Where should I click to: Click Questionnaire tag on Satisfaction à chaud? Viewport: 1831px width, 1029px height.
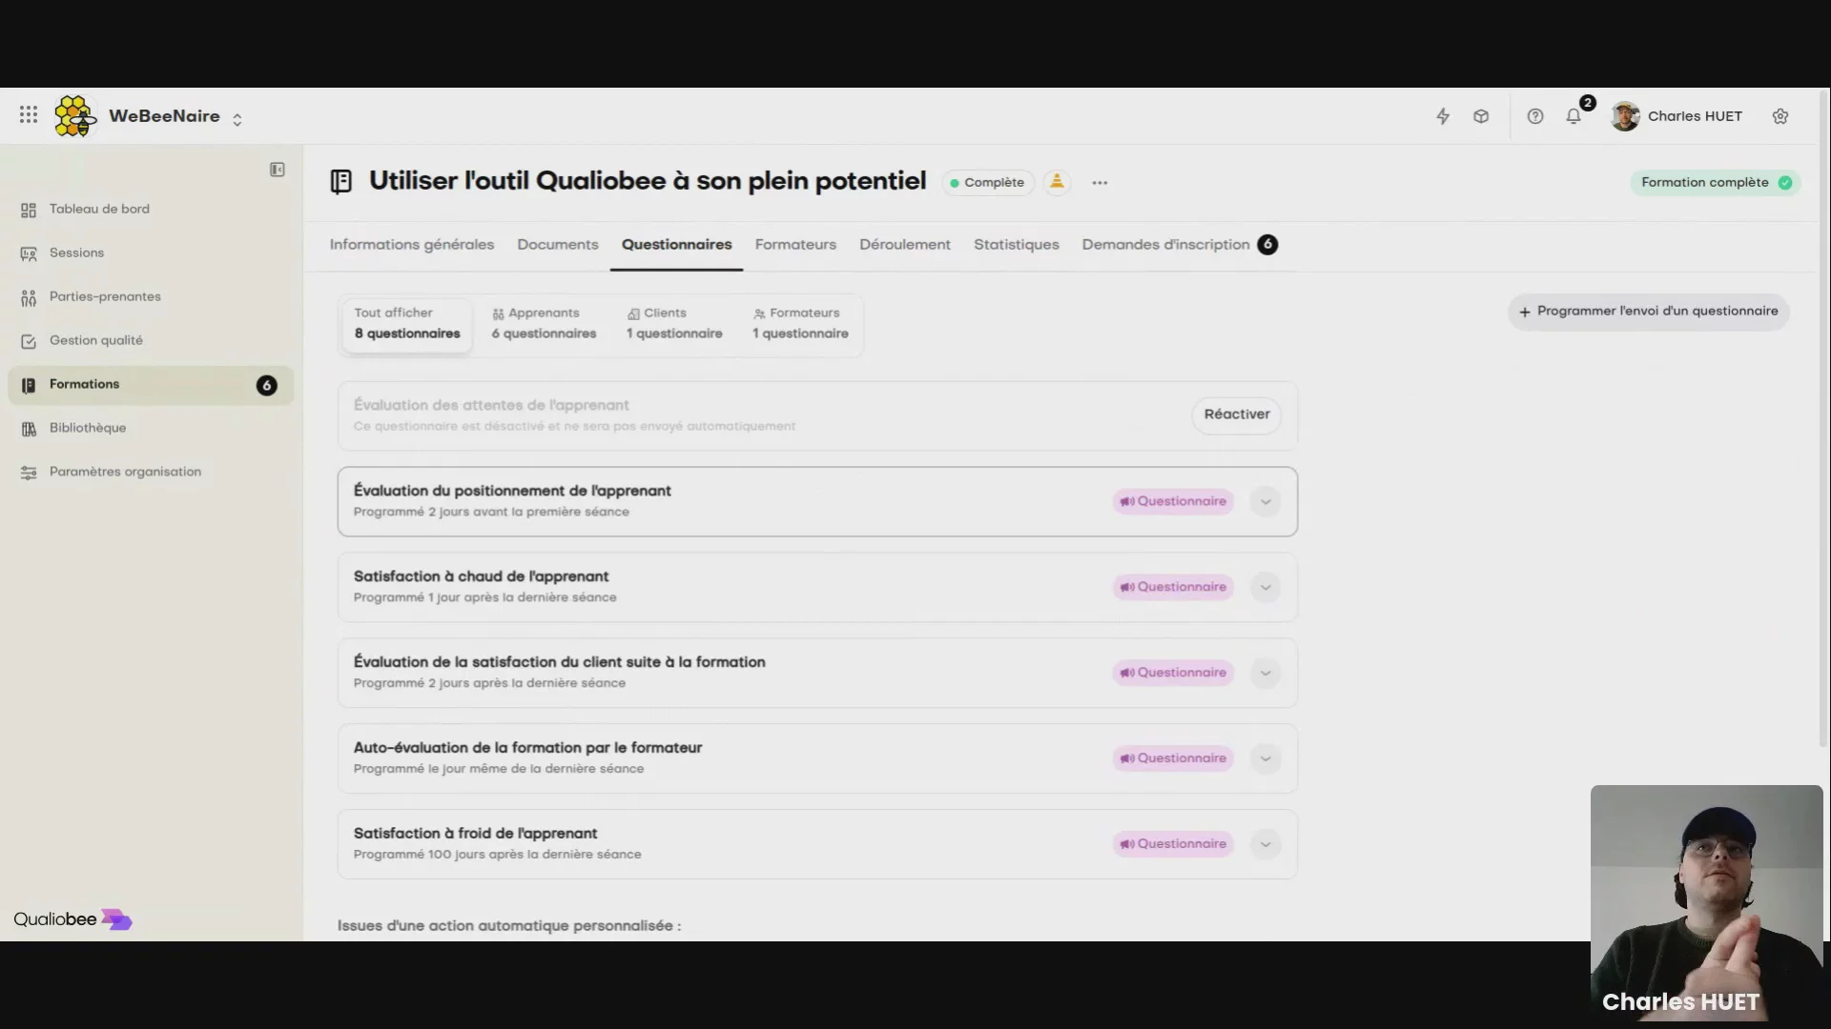[x=1173, y=588]
